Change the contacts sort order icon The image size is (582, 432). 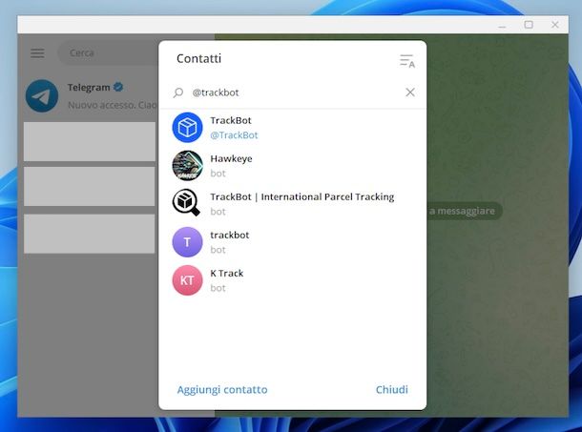(x=407, y=61)
